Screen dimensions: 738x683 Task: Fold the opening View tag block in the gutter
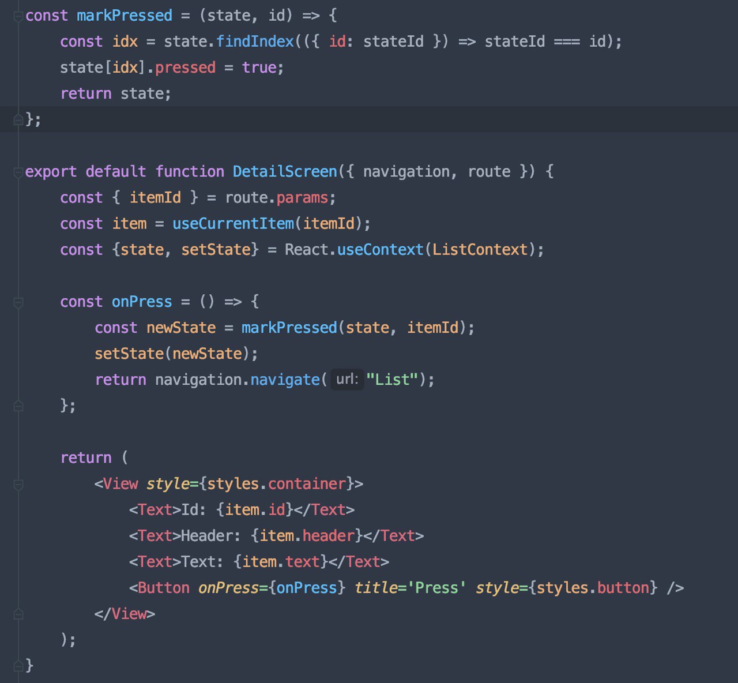pyautogui.click(x=18, y=484)
